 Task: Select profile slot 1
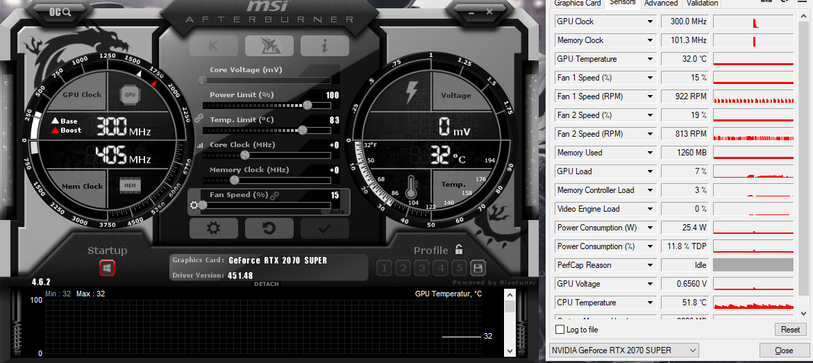click(384, 268)
